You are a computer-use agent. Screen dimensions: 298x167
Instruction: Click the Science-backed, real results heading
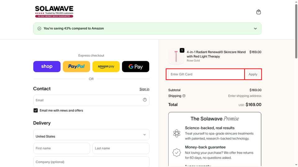(x=210, y=128)
